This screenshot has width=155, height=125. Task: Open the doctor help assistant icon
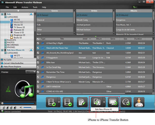point(139,102)
